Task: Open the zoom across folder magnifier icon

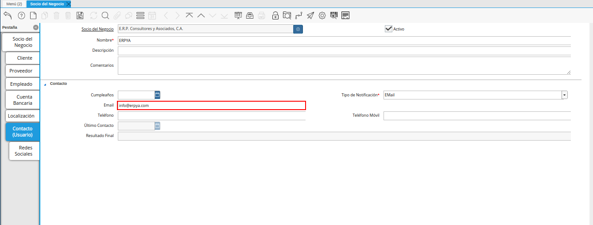Action: tap(287, 16)
